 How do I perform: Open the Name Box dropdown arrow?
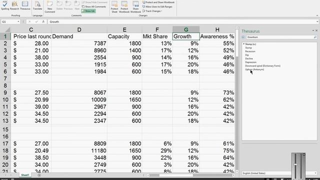click(18, 21)
